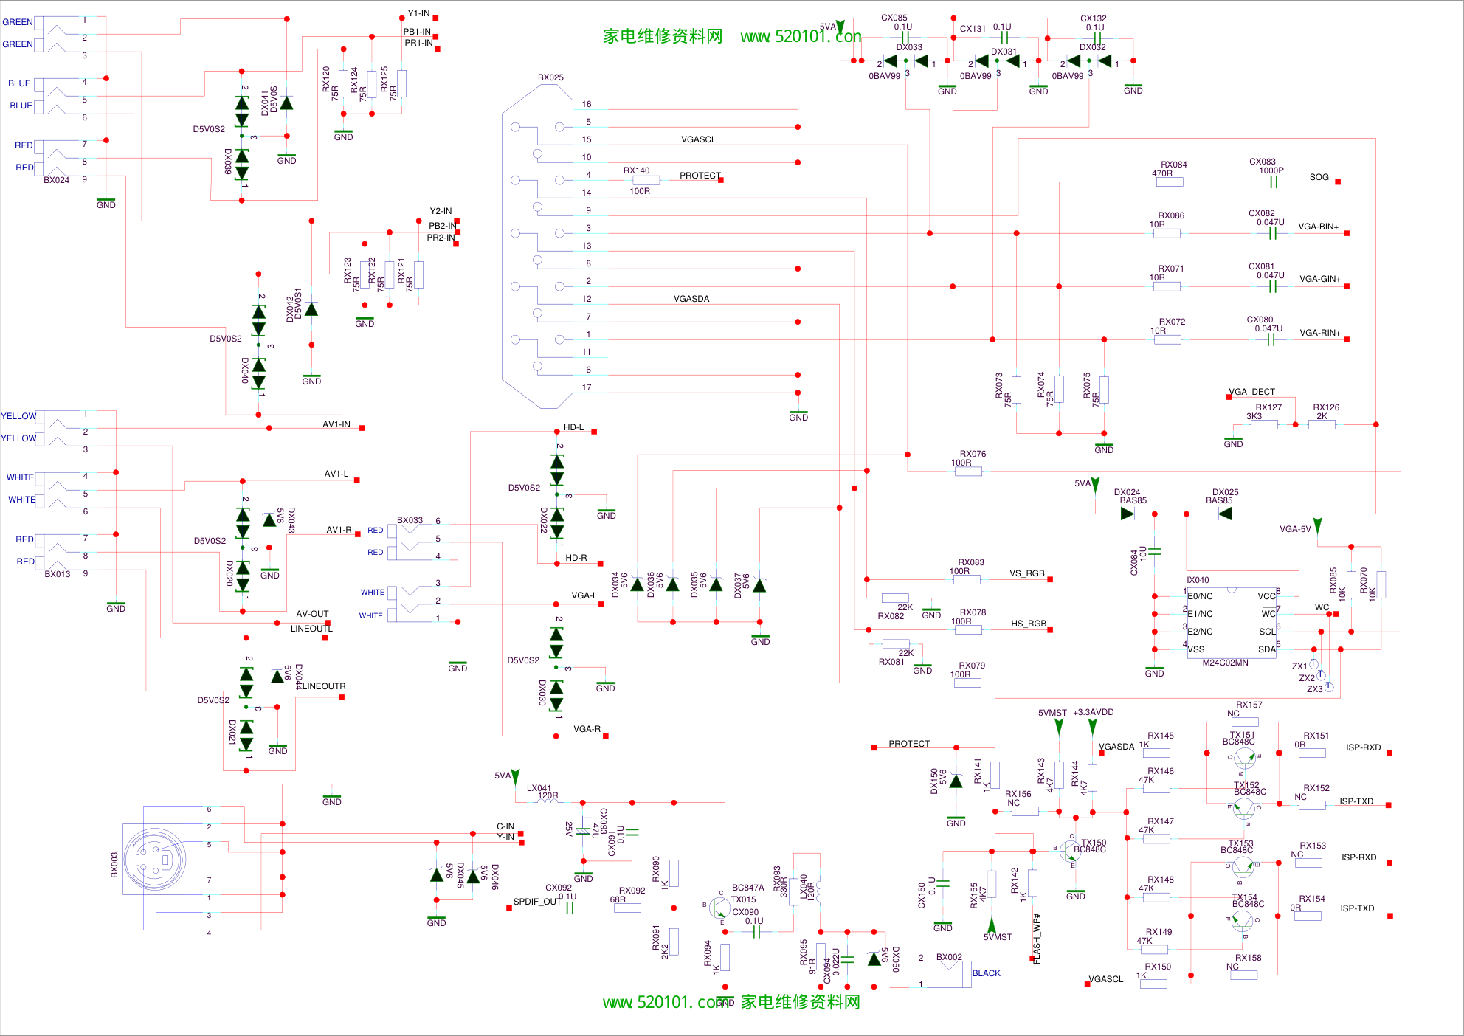Click the RX126 2K resistor symbol
1464x1036 pixels.
[1322, 424]
